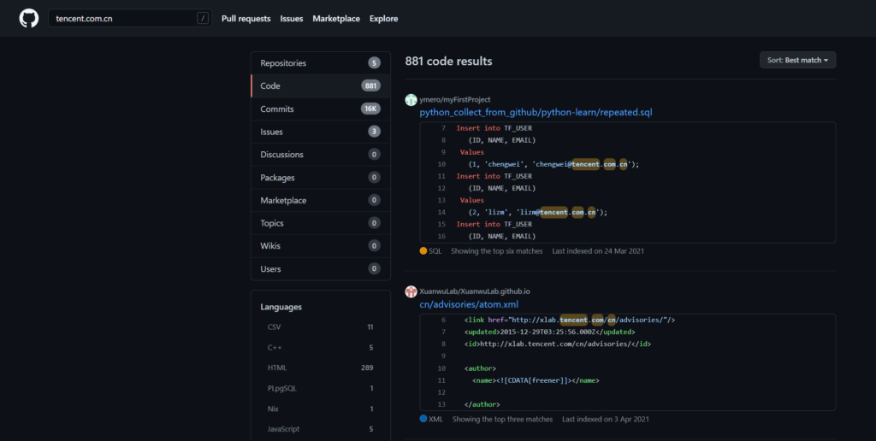Click the 16K count badge beside Commits
Screen dimensions: 876x441
point(370,109)
